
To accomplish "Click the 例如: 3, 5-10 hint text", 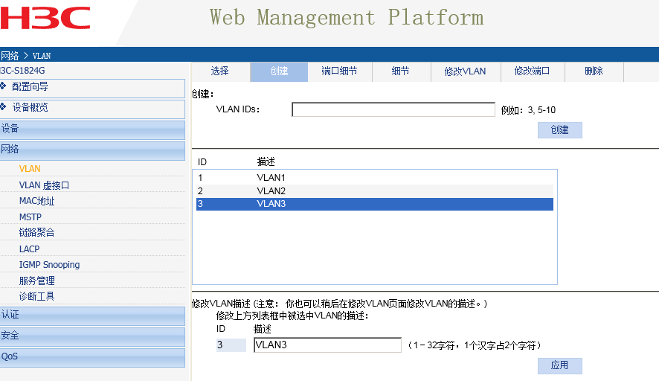I will [528, 110].
